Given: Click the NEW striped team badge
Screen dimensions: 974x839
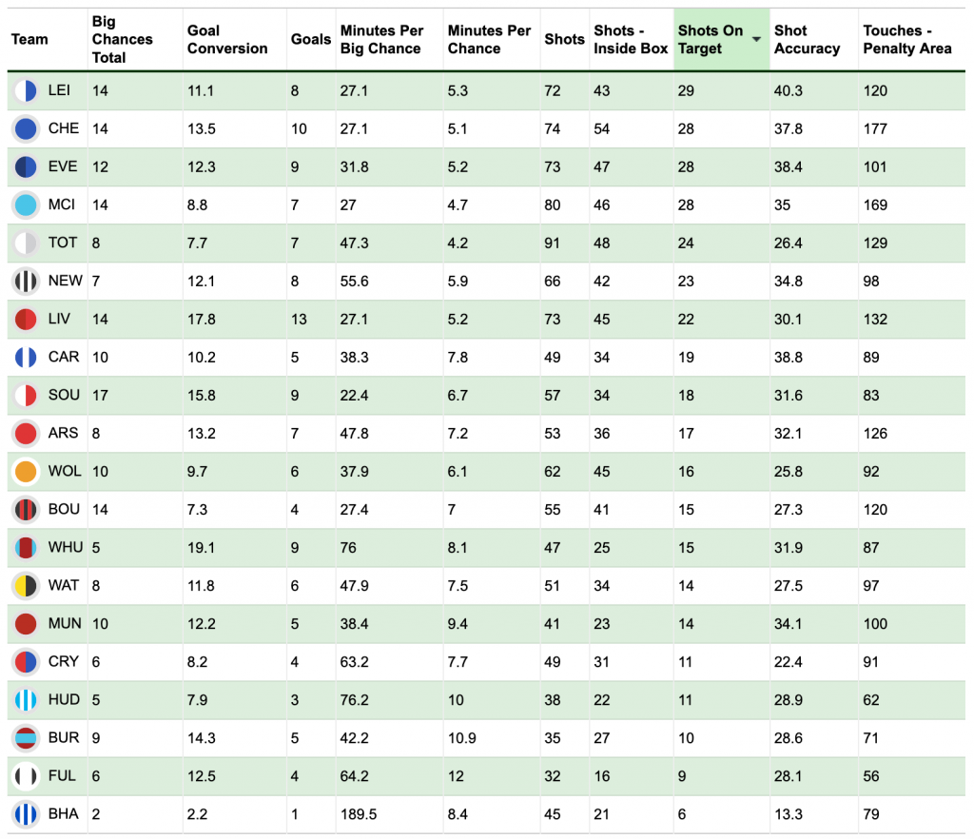Looking at the screenshot, I should 26,282.
